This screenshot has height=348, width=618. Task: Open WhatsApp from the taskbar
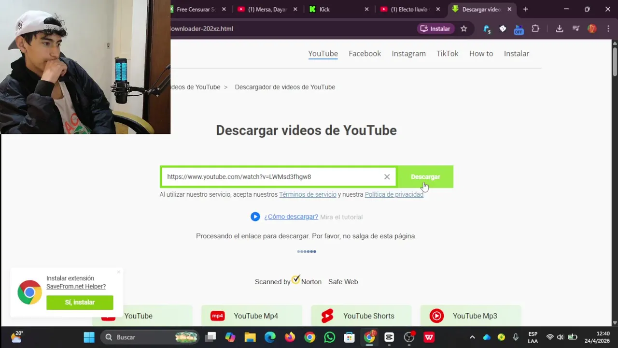[329, 337]
